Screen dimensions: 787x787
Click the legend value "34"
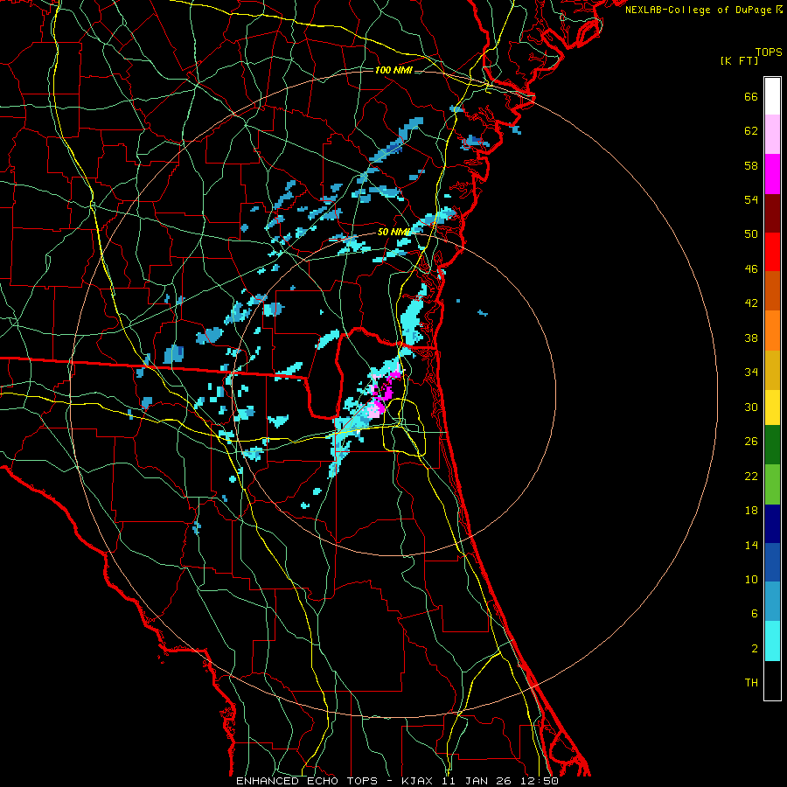[x=751, y=373]
